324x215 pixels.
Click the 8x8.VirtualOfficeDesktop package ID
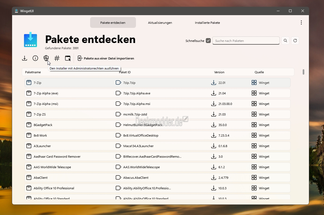[141, 135]
